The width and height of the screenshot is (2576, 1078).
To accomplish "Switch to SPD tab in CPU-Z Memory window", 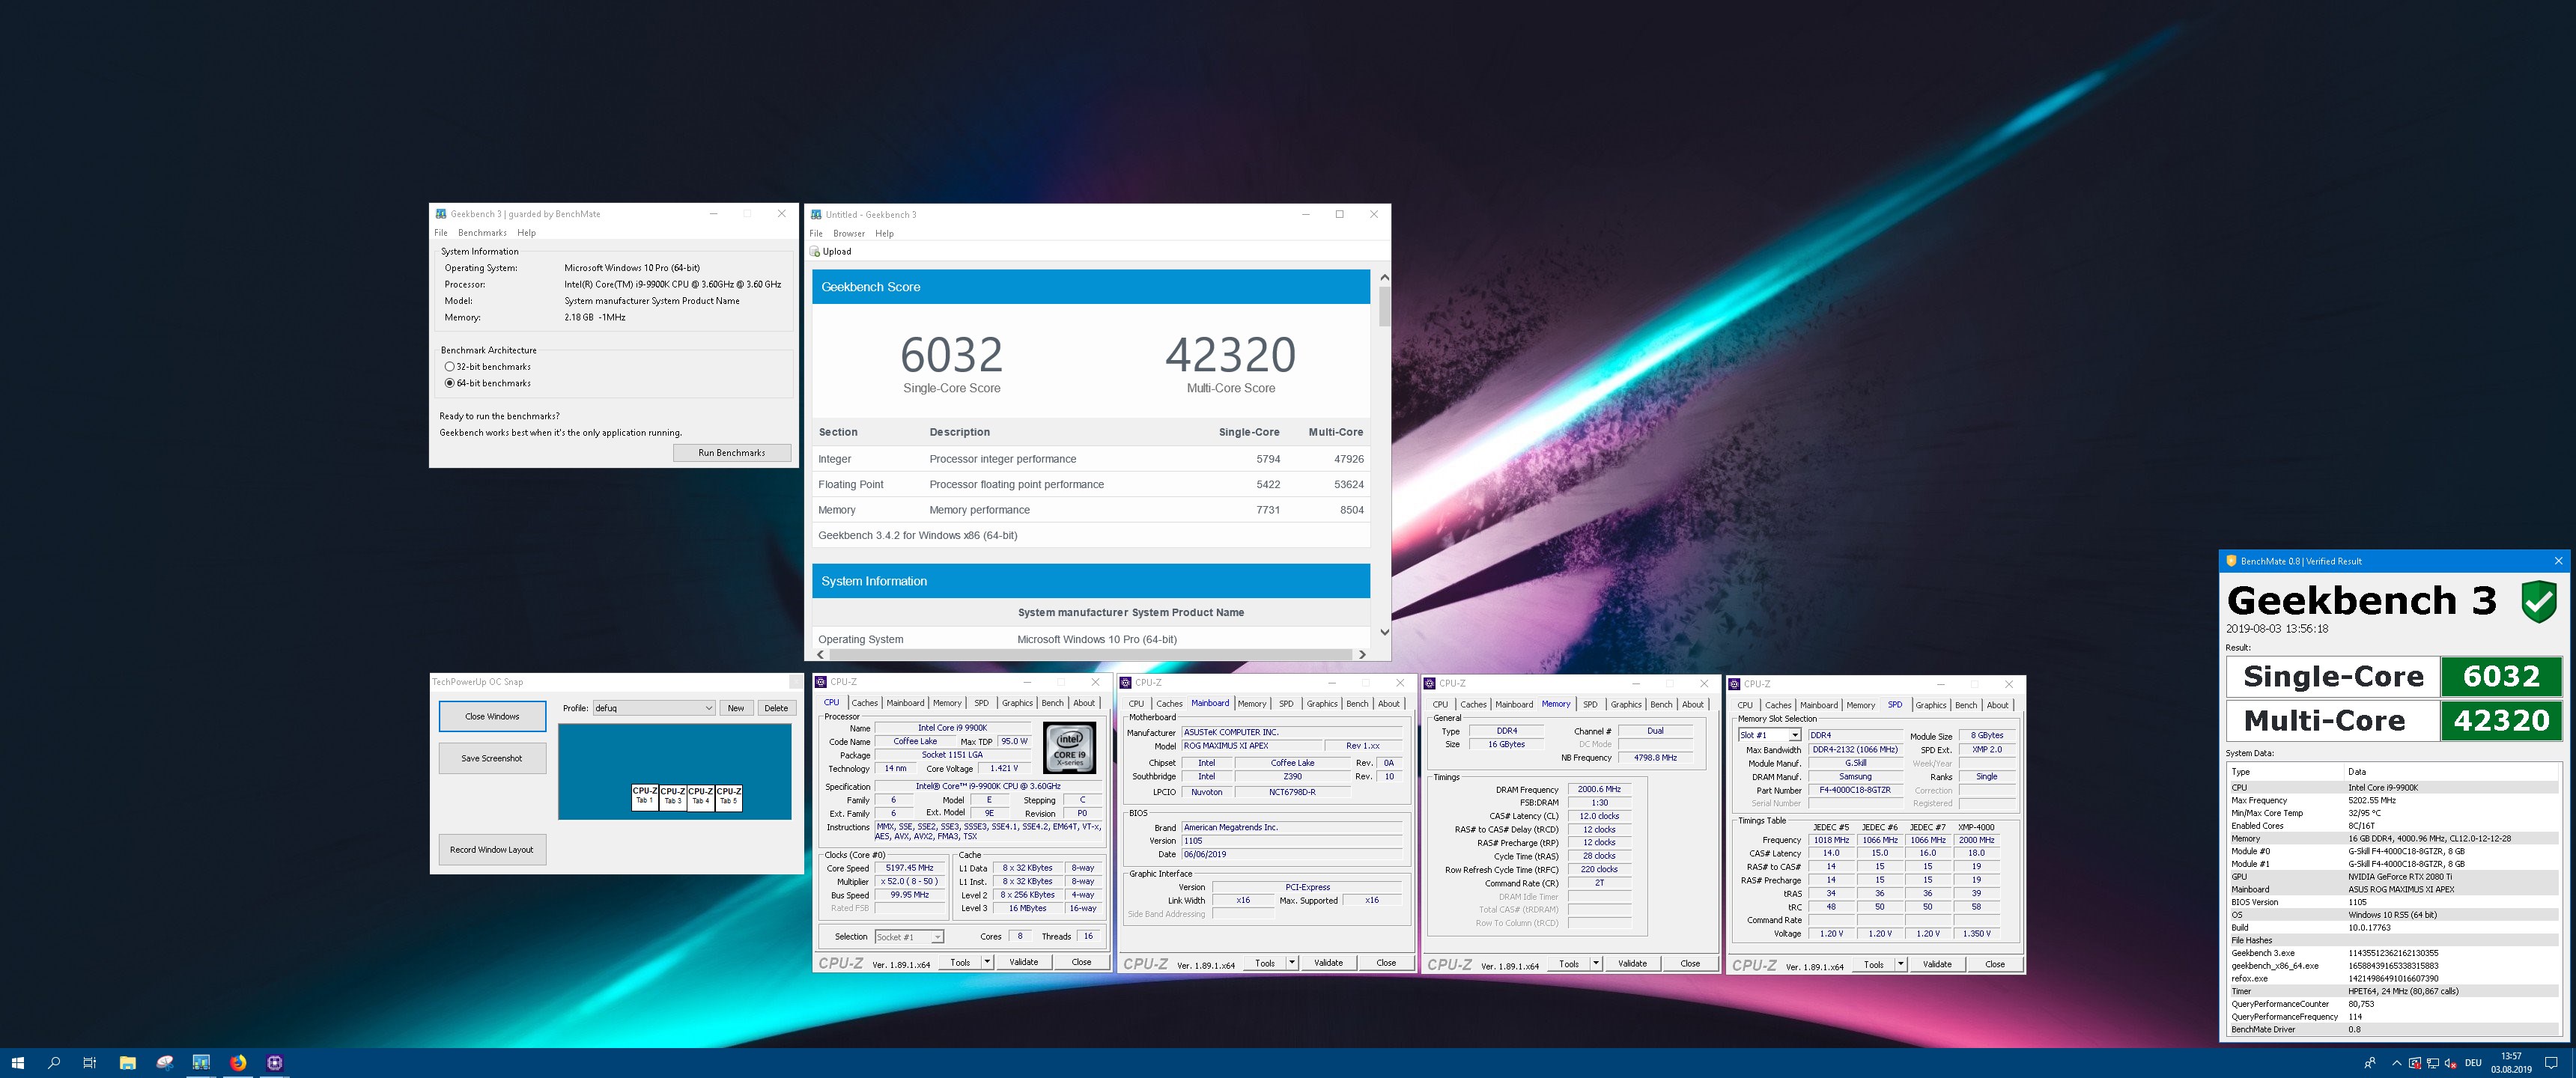I will click(1590, 704).
